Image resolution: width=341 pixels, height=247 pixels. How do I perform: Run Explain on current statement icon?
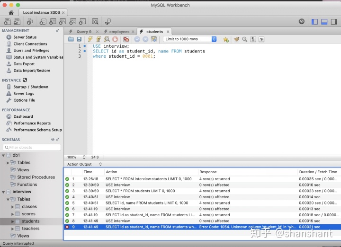tap(107, 39)
